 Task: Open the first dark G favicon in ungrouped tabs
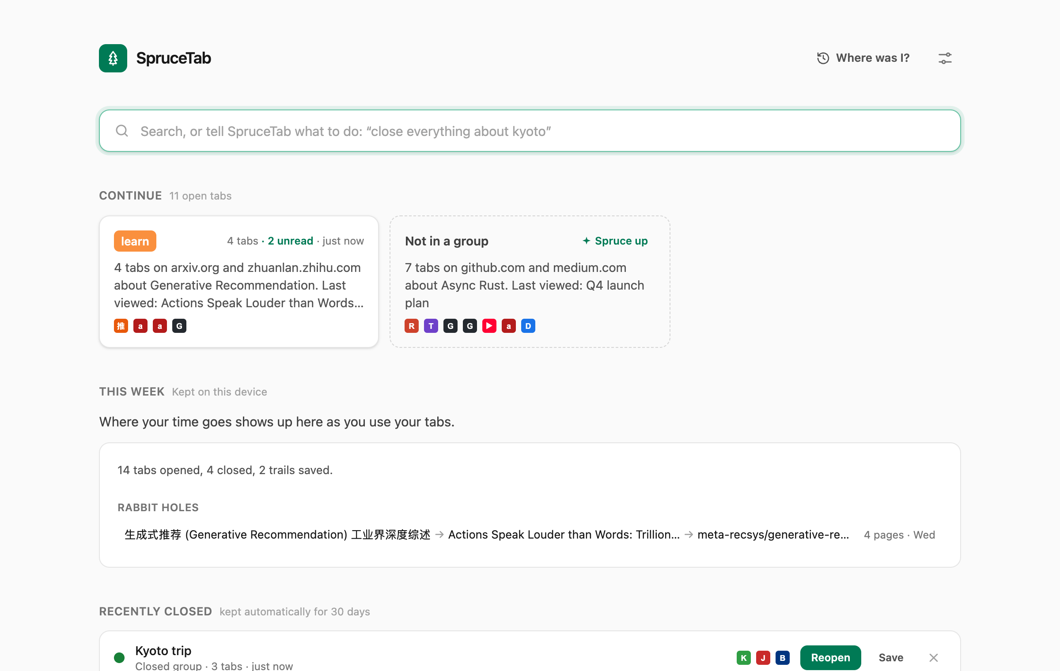(450, 326)
